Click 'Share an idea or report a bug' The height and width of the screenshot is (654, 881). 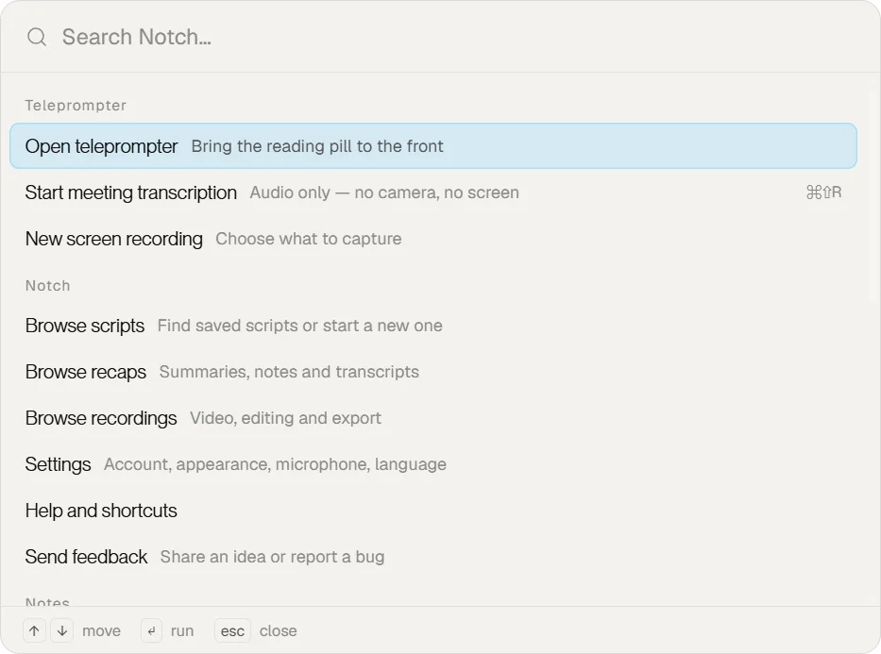pos(273,557)
